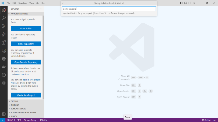The image size is (218, 122).
Task: Open the Extensions view icon
Action: 4,43
